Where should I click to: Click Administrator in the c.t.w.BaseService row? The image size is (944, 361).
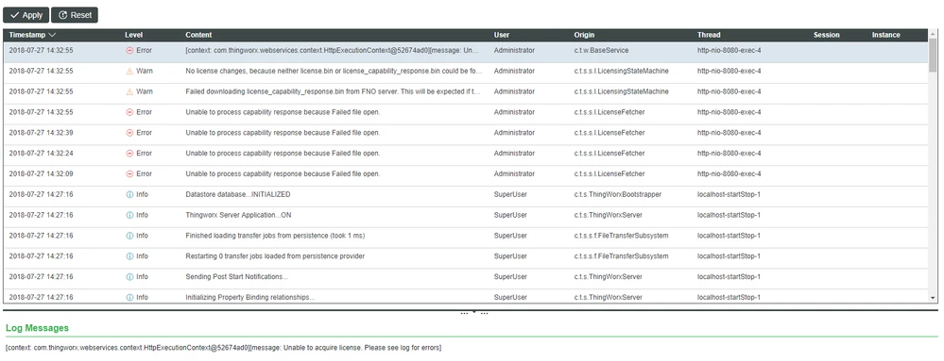point(514,51)
